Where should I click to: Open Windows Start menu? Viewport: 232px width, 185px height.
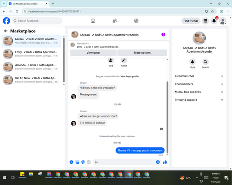pos(4,178)
